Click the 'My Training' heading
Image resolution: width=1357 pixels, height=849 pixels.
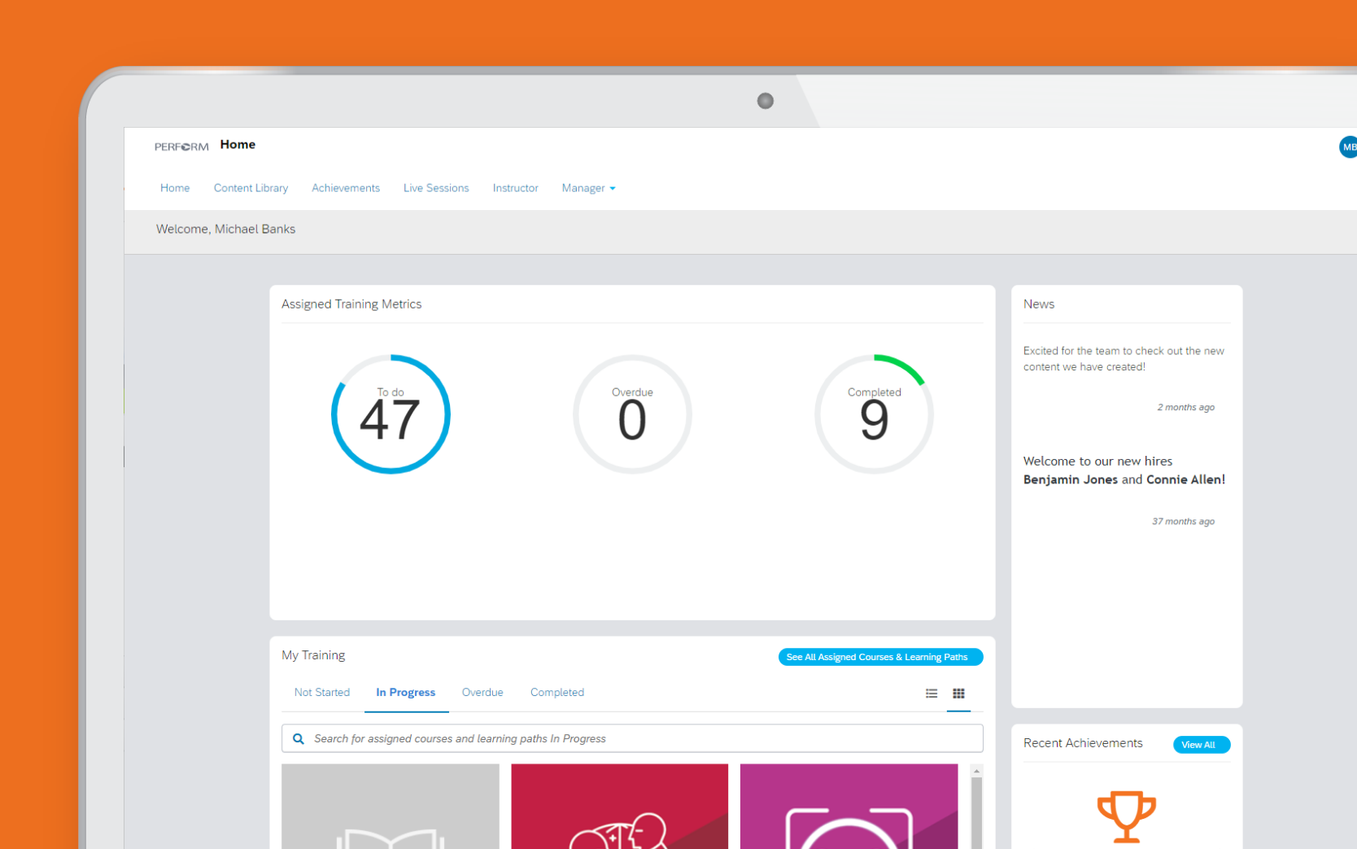(x=313, y=655)
